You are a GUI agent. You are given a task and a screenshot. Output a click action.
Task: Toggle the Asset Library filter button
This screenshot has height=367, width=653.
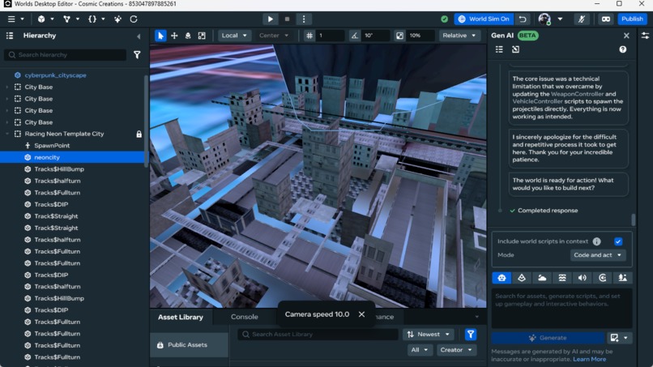tap(471, 335)
